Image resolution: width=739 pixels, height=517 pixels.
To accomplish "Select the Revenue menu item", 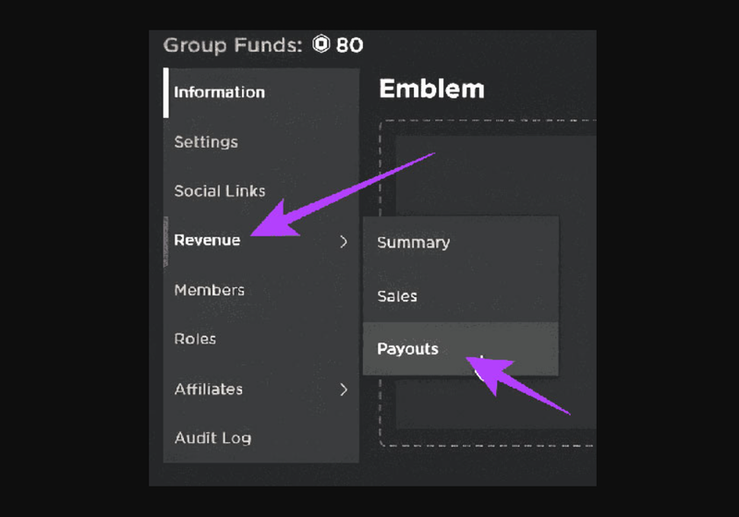I will 207,241.
